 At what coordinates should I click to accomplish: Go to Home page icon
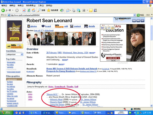pyautogui.click(x=34, y=10)
